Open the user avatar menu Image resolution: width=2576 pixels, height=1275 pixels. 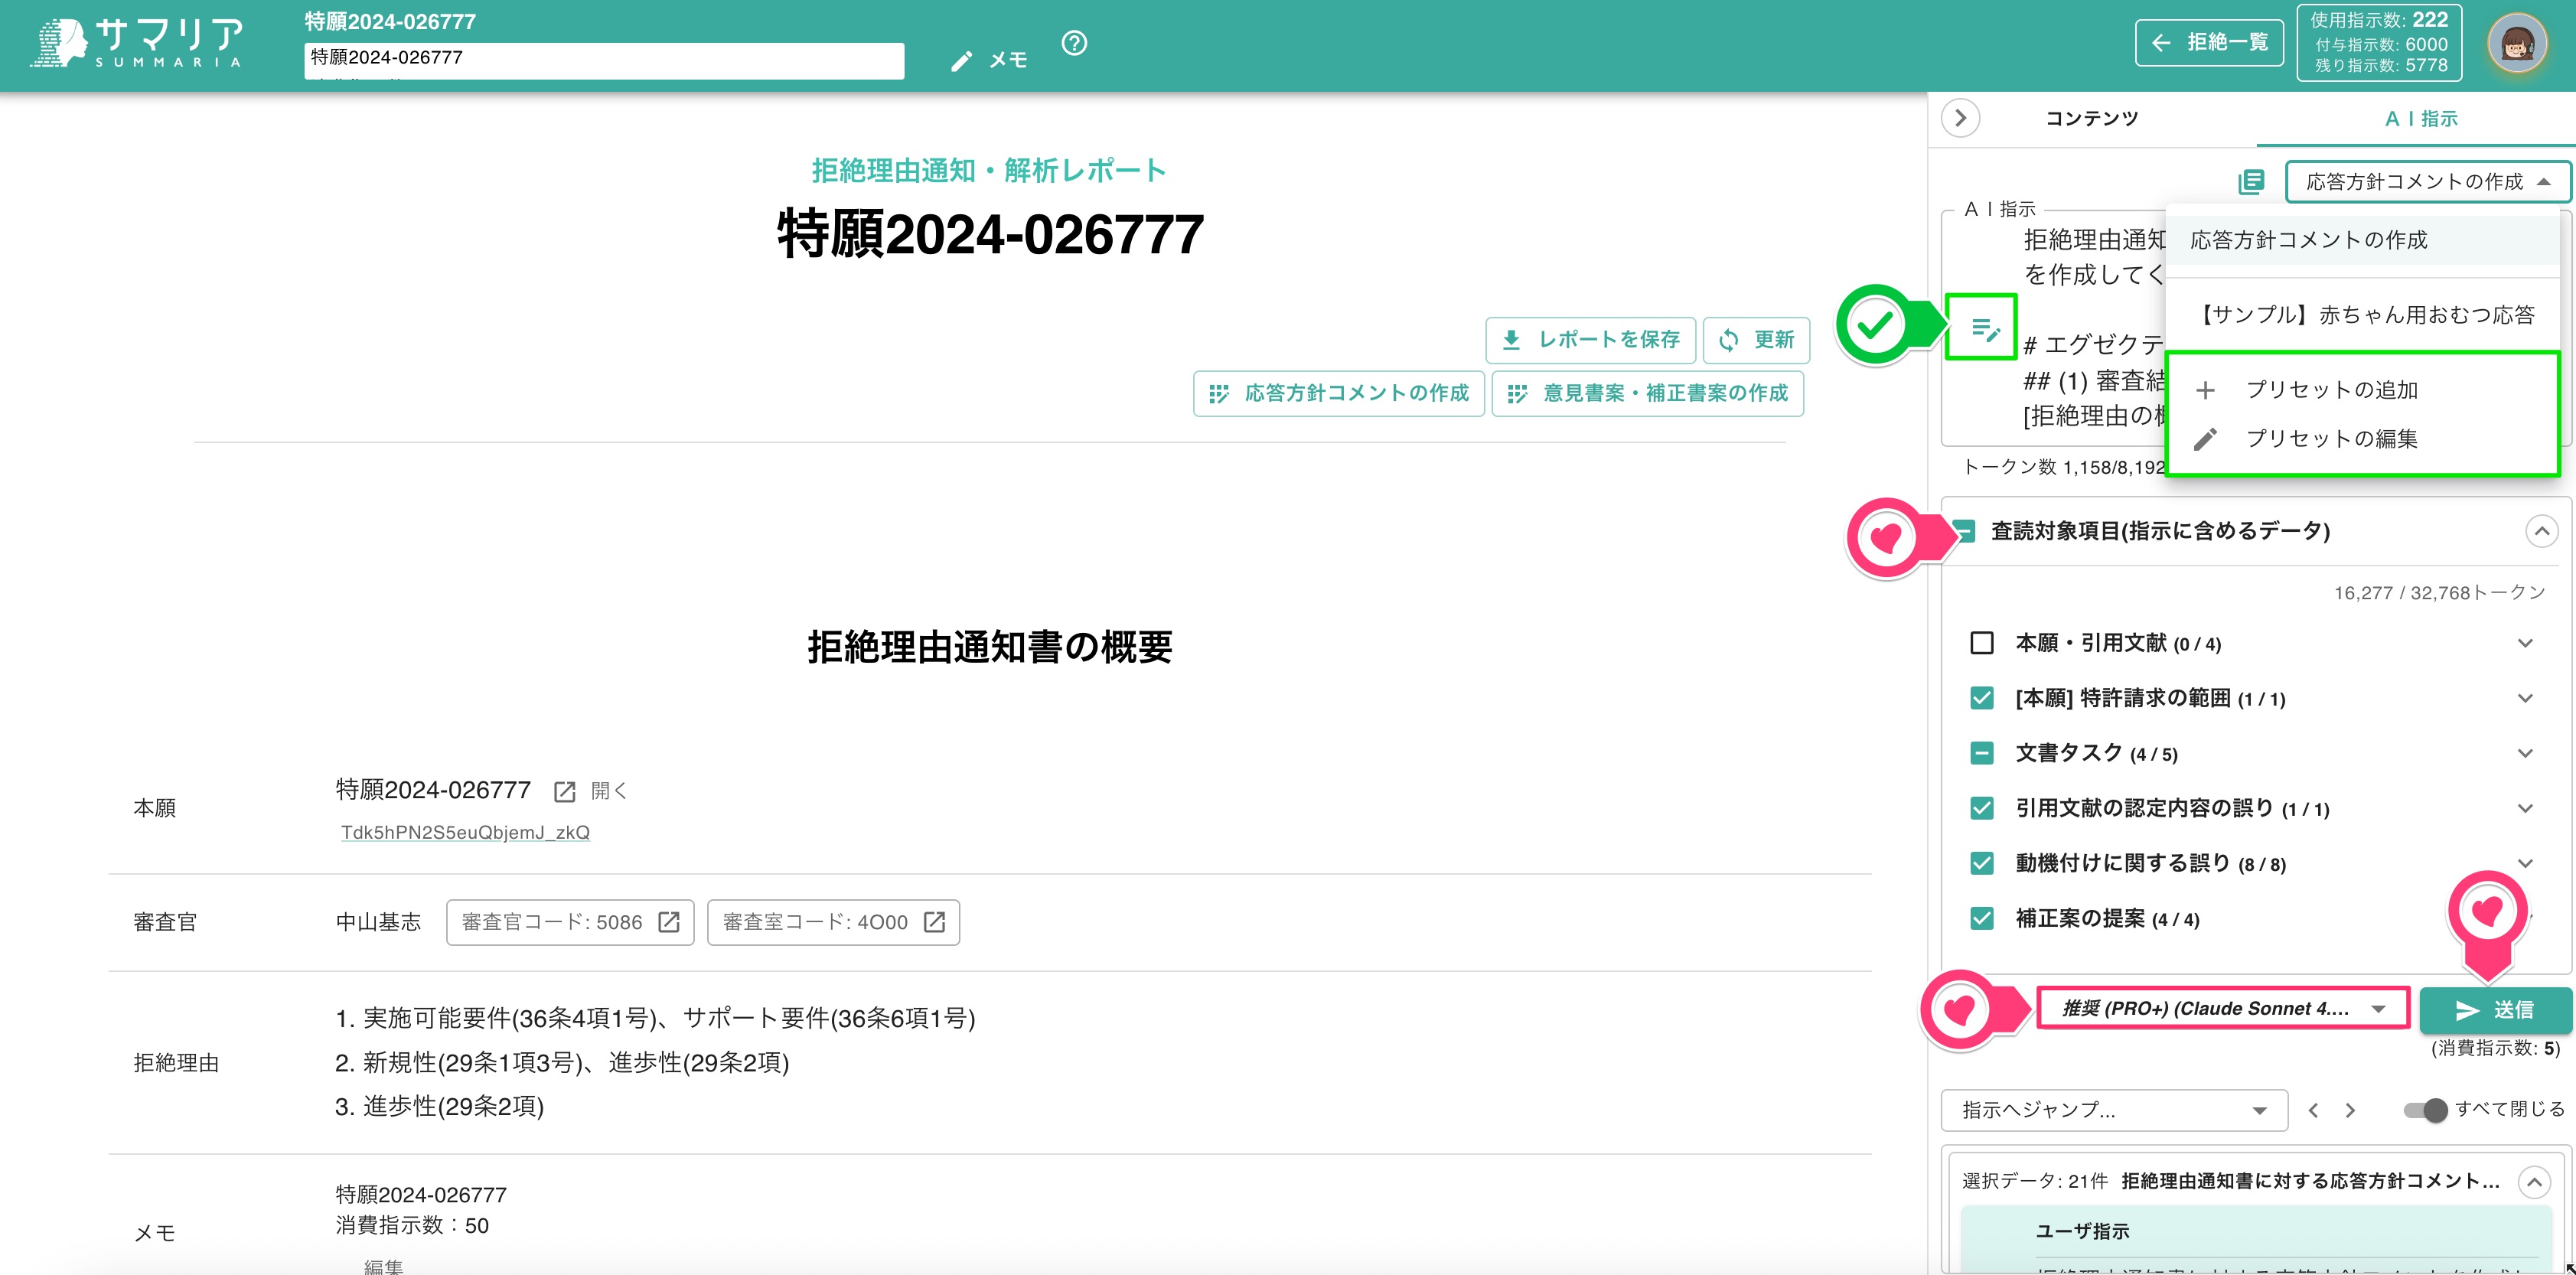pyautogui.click(x=2517, y=43)
